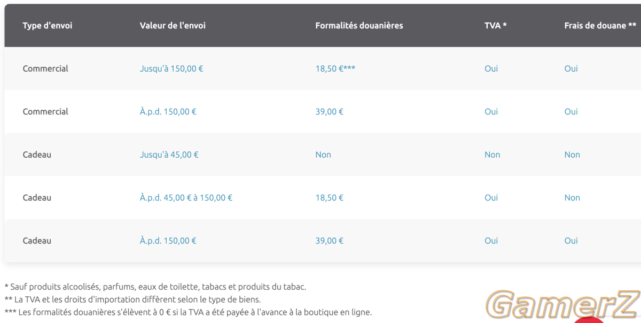Viewport: 641px width, 323px height.
Task: Click the footnote about "produits alcoolisés"
Action: [155, 287]
